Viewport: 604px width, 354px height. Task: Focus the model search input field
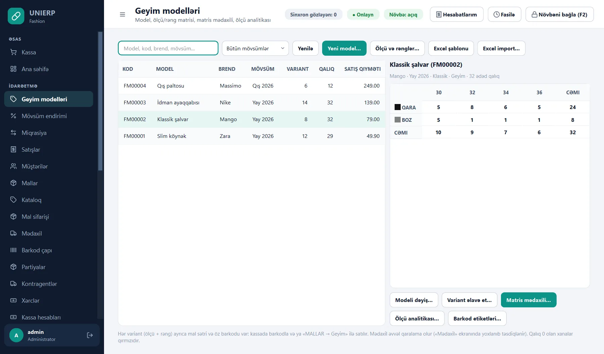(168, 48)
